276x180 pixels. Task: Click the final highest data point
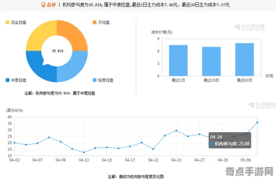point(257,122)
